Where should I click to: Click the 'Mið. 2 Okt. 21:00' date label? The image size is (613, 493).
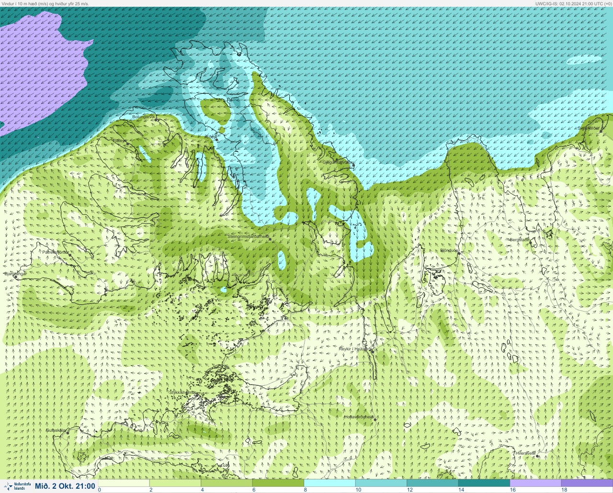point(65,486)
